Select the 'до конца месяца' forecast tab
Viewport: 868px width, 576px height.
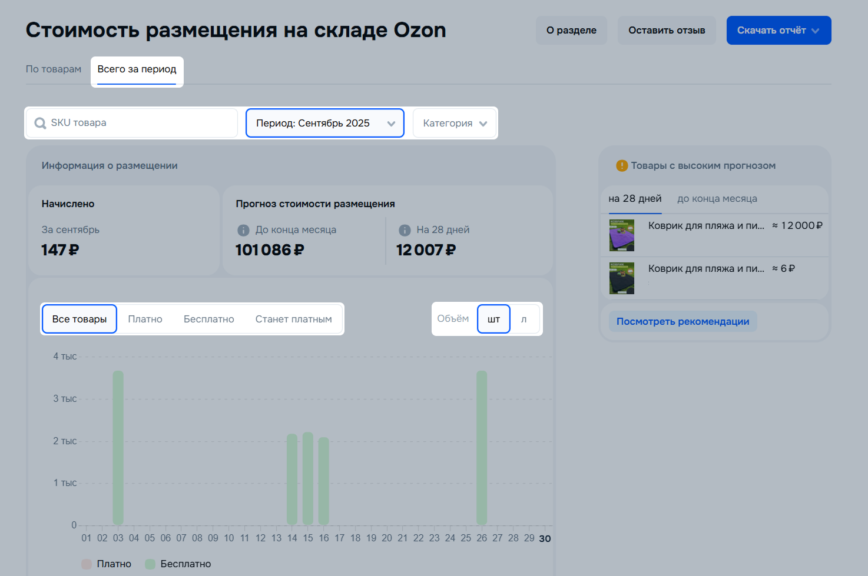717,199
